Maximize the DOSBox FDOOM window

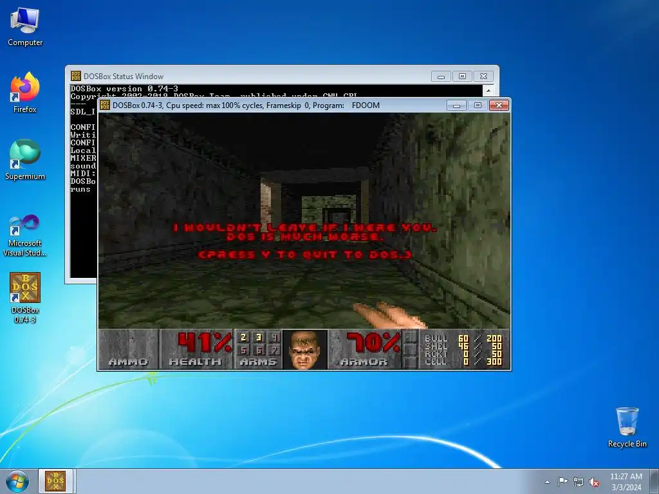(x=478, y=105)
